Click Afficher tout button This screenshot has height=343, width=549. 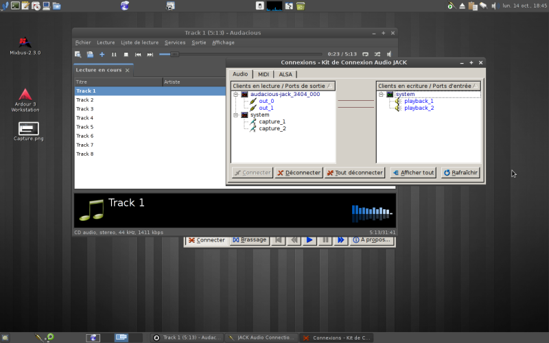414,173
